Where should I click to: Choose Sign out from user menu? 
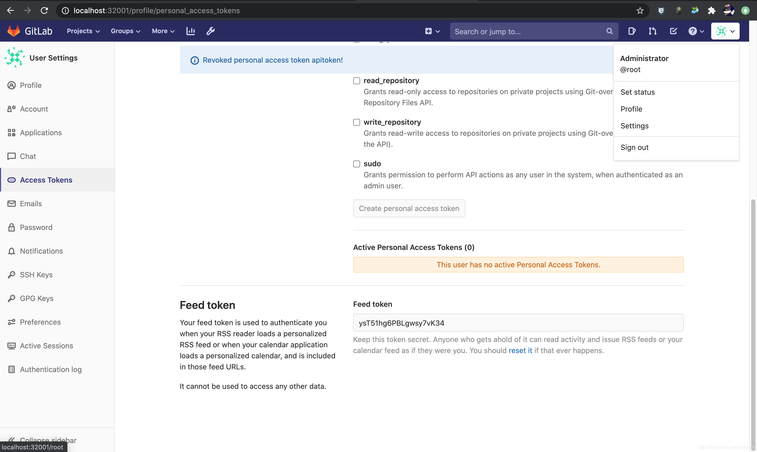[x=676, y=147]
